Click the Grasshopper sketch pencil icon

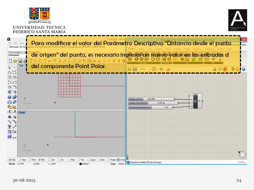168,69
